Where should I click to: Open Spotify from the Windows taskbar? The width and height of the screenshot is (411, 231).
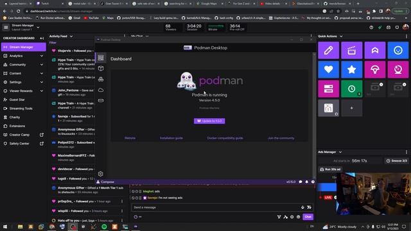click(x=104, y=227)
